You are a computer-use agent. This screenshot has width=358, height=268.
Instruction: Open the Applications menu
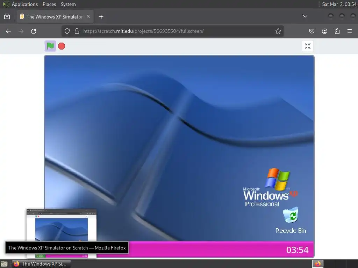point(25,4)
